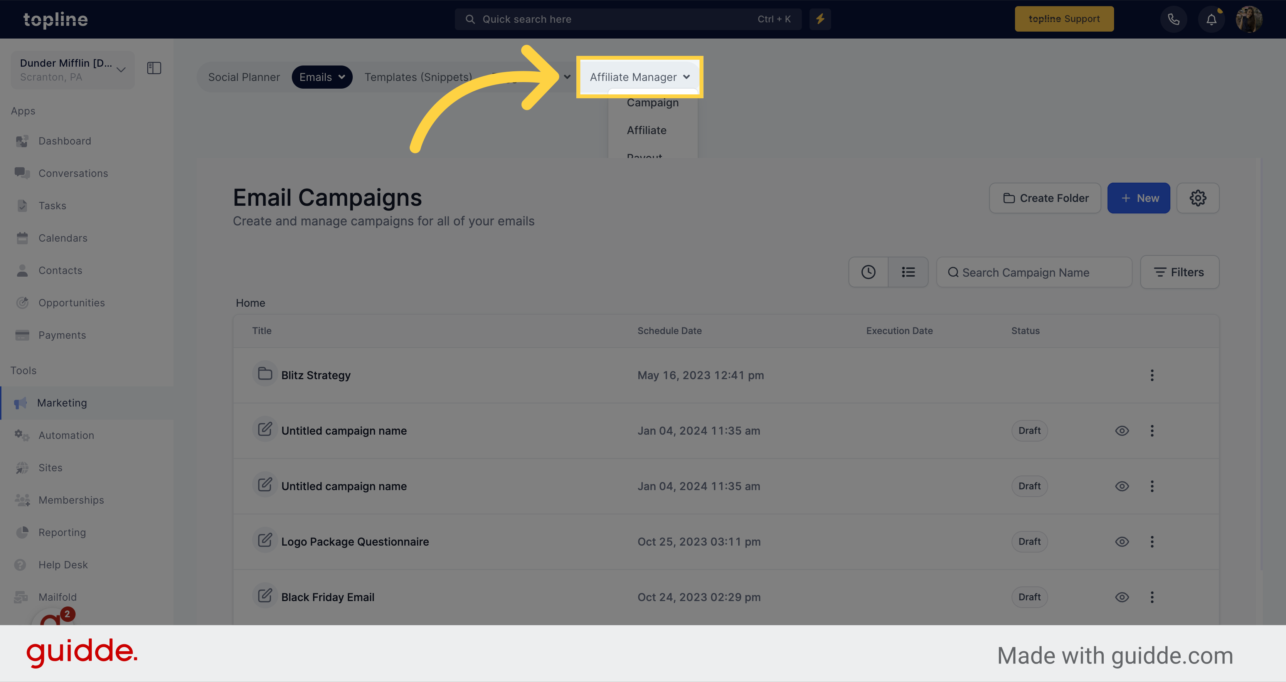Go to Tasks in the sidebar

coord(52,205)
